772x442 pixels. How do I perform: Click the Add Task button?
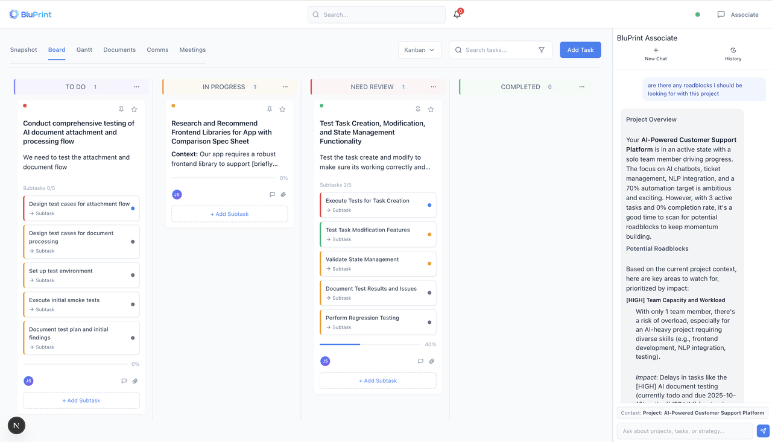[x=580, y=49]
